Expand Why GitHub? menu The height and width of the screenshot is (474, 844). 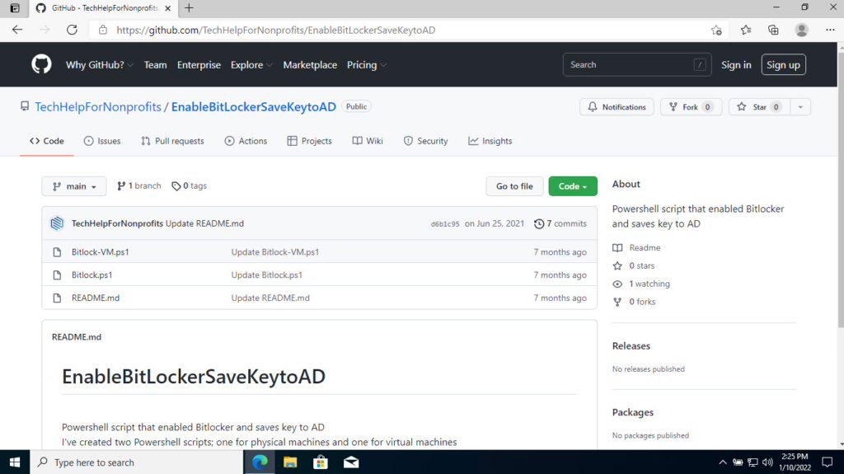(x=100, y=64)
